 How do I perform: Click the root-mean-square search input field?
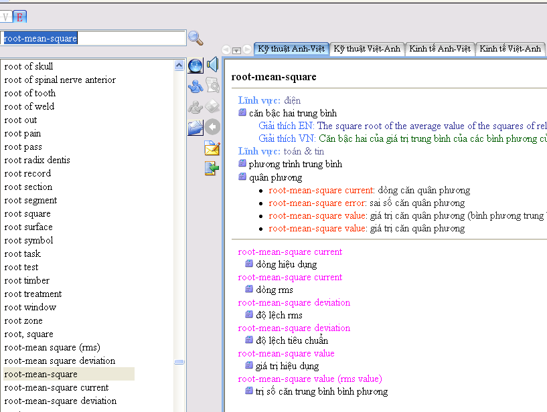93,38
